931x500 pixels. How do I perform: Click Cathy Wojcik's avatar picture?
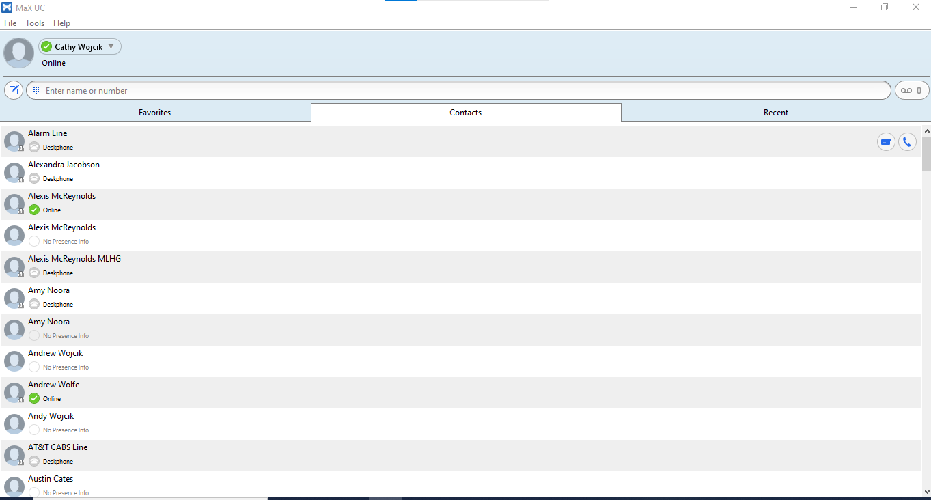tap(18, 53)
